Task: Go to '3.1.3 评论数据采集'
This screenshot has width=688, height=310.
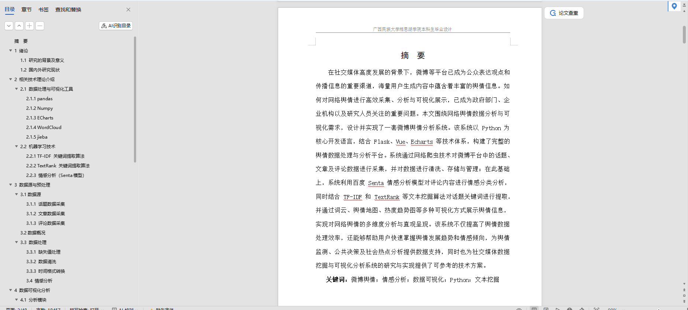Action: point(45,223)
